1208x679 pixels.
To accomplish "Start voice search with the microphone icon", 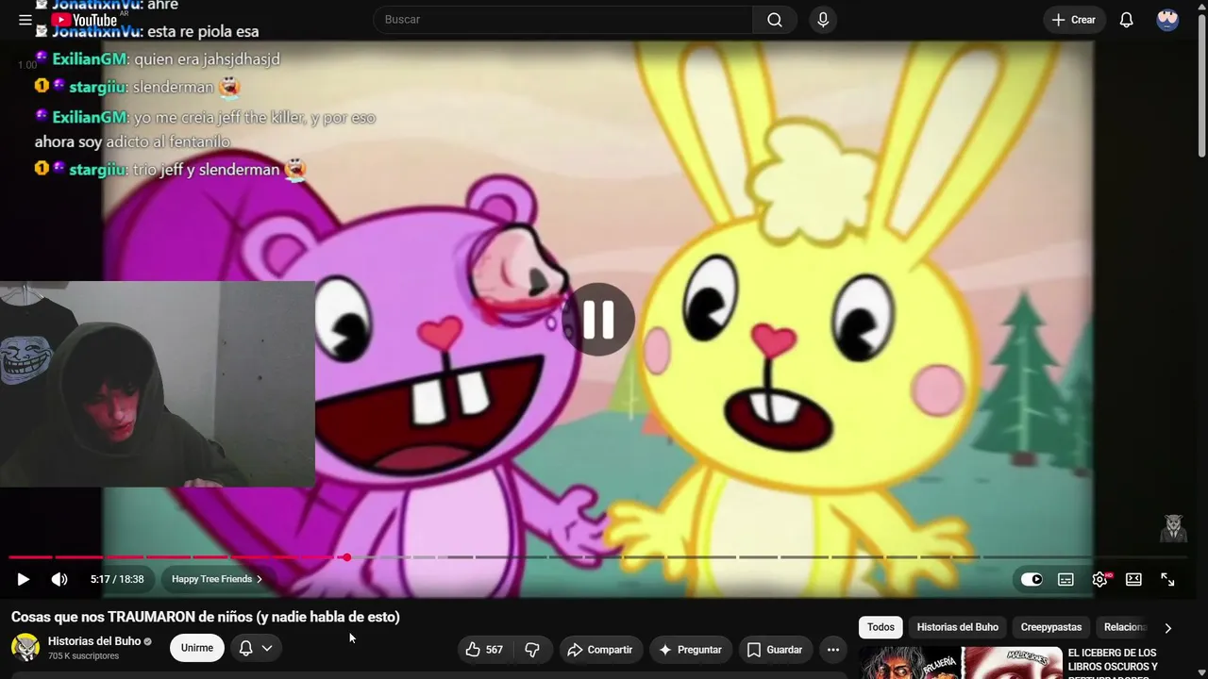I will point(823,20).
